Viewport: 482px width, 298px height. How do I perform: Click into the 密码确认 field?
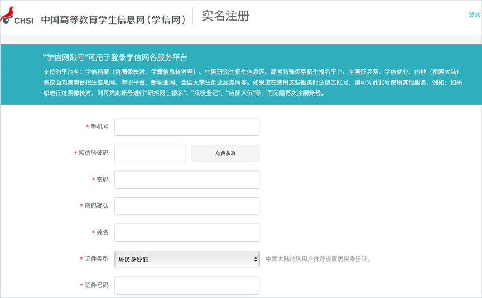point(186,206)
